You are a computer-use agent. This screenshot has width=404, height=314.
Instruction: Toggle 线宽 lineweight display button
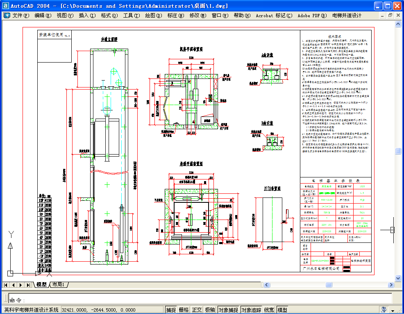pyautogui.click(x=269, y=310)
